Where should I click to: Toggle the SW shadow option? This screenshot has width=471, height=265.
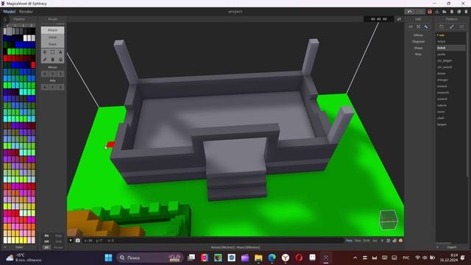(x=47, y=241)
